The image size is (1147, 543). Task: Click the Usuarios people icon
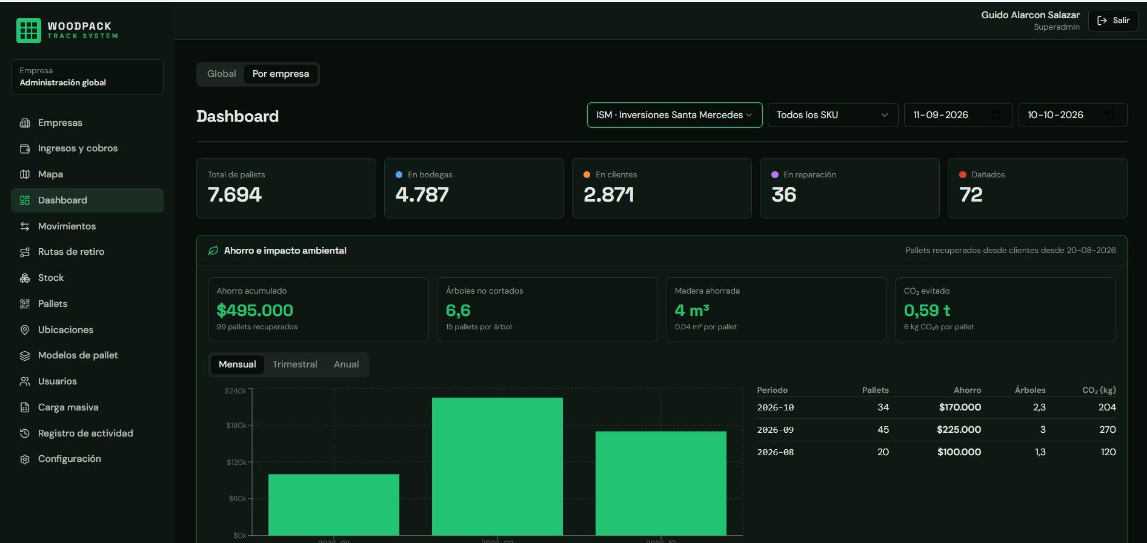pyautogui.click(x=25, y=381)
